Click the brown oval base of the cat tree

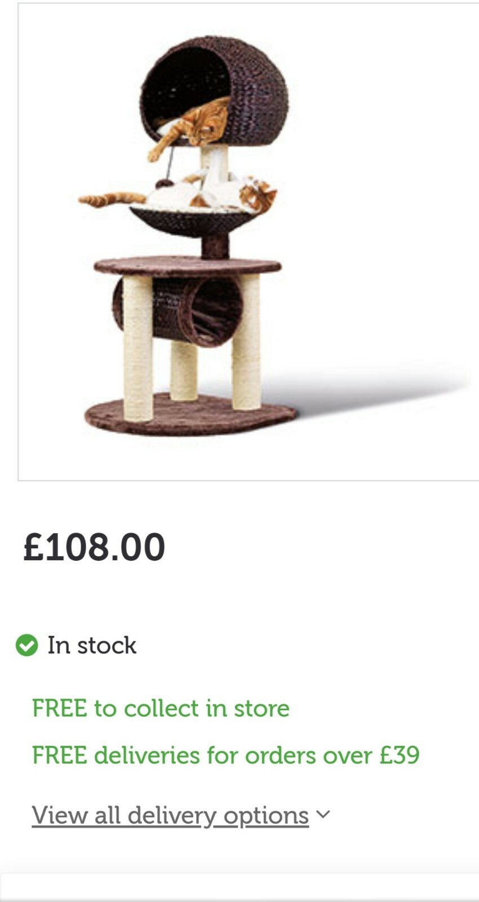(x=190, y=415)
